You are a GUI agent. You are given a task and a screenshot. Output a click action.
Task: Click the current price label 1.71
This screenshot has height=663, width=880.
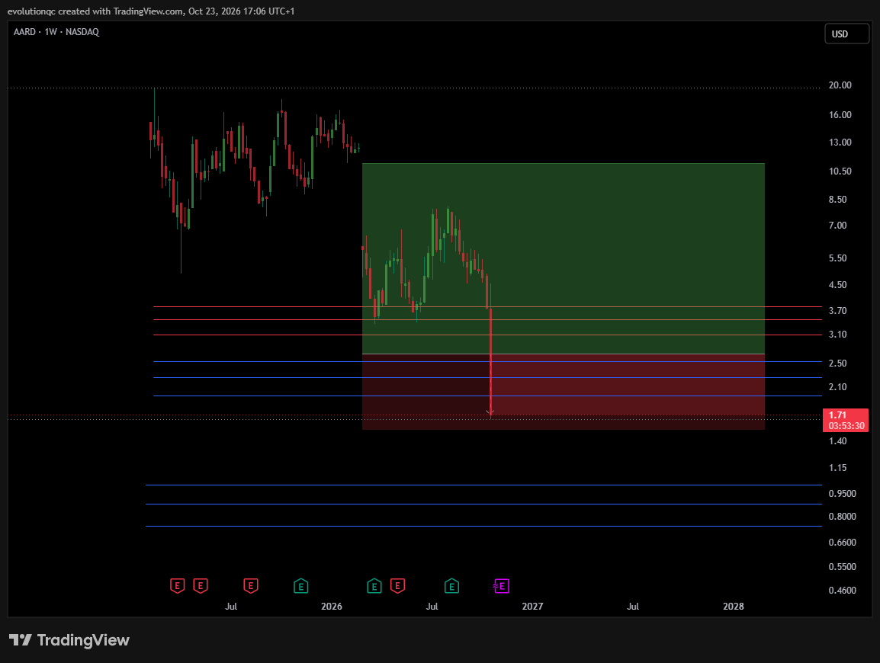[x=837, y=415]
